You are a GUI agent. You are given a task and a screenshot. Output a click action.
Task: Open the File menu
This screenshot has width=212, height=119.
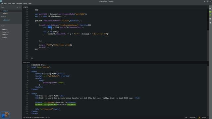pos(2,3)
